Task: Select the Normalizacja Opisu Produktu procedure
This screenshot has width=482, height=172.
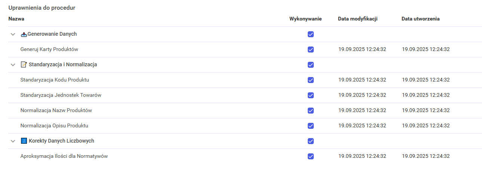Action: [54, 126]
